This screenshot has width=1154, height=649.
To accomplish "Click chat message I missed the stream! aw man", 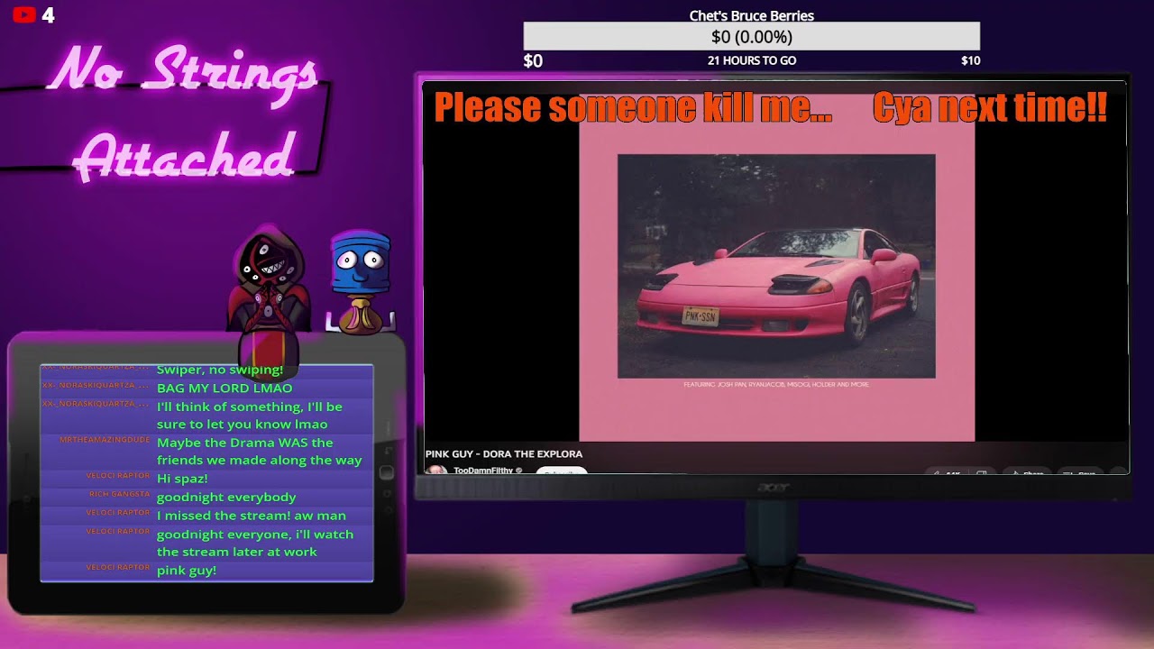I will pos(252,516).
